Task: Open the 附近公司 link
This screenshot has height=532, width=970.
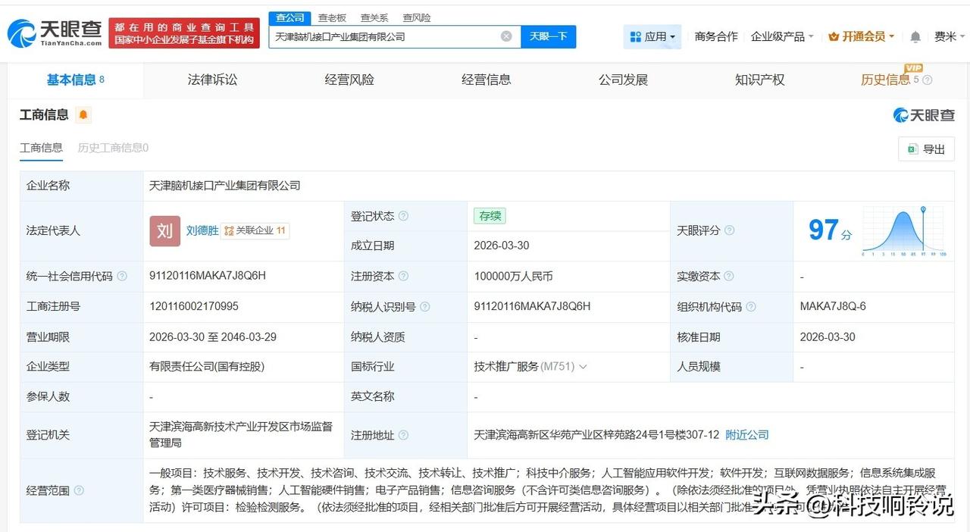Action: coord(746,434)
